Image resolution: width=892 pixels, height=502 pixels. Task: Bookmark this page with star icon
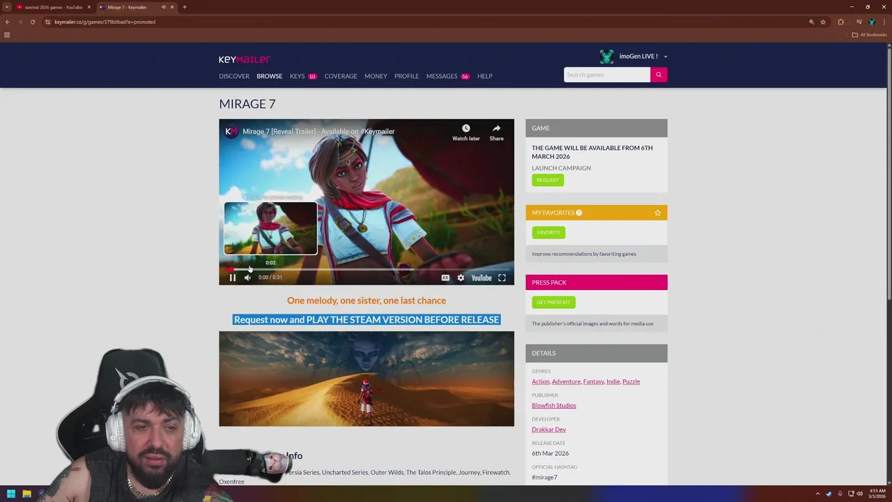(x=823, y=22)
